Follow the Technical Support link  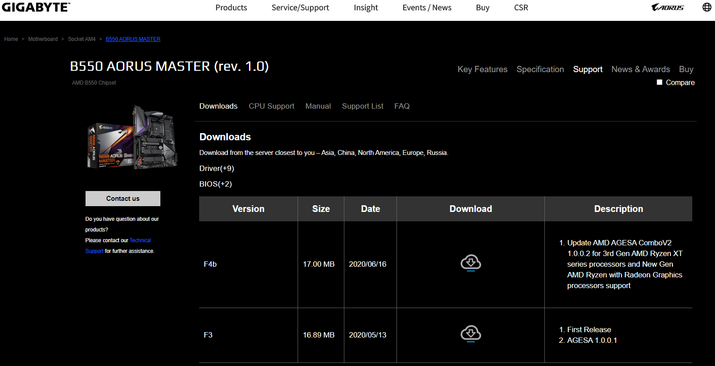pos(140,240)
